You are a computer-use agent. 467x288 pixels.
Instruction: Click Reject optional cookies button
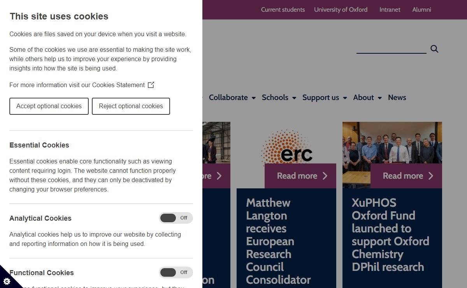[x=131, y=106]
